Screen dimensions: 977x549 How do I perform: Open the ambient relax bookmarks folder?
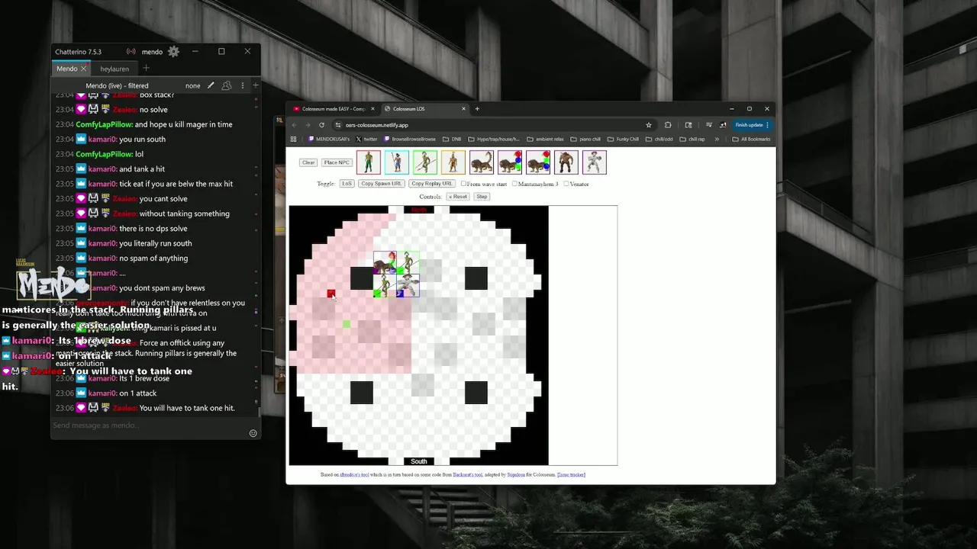[x=544, y=140]
